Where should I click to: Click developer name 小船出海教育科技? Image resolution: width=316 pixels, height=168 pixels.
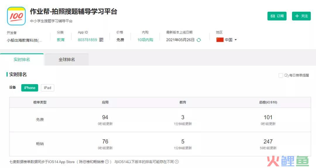click(25, 40)
